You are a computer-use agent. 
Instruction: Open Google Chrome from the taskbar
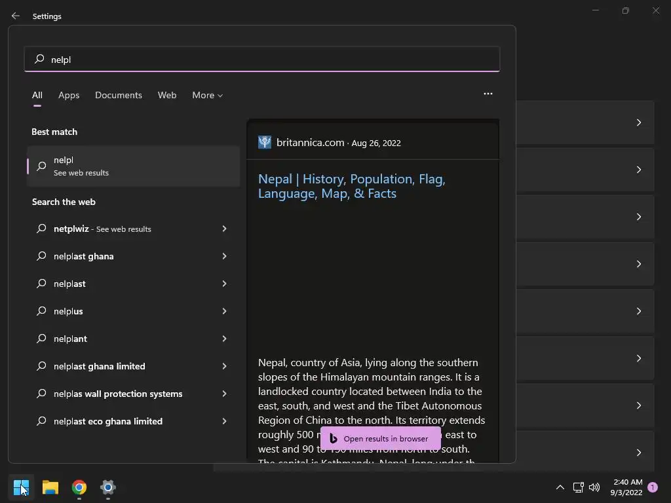[x=79, y=487]
